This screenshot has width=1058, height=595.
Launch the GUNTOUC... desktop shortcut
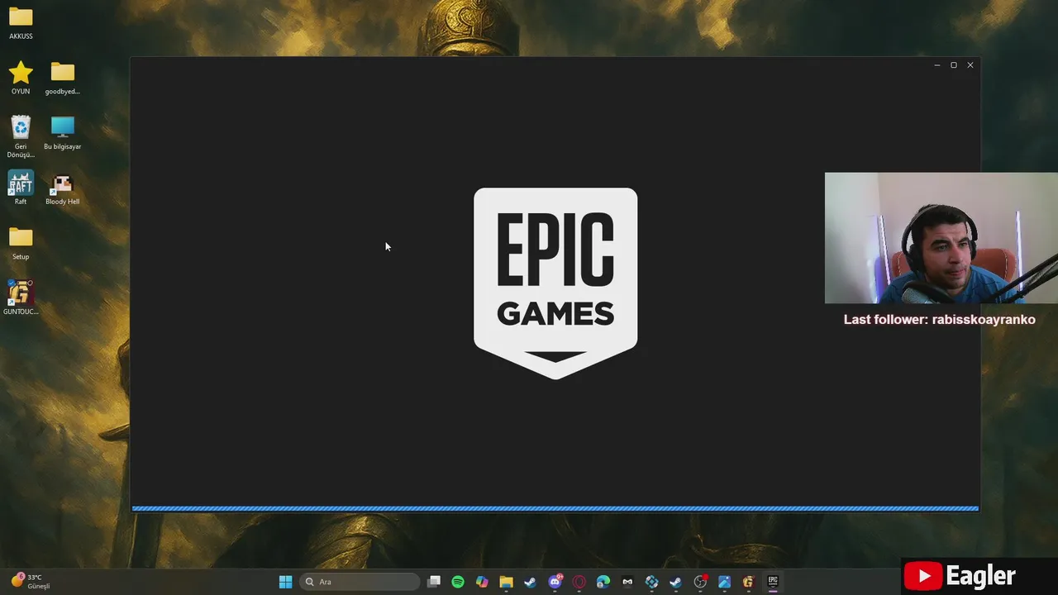click(x=21, y=298)
